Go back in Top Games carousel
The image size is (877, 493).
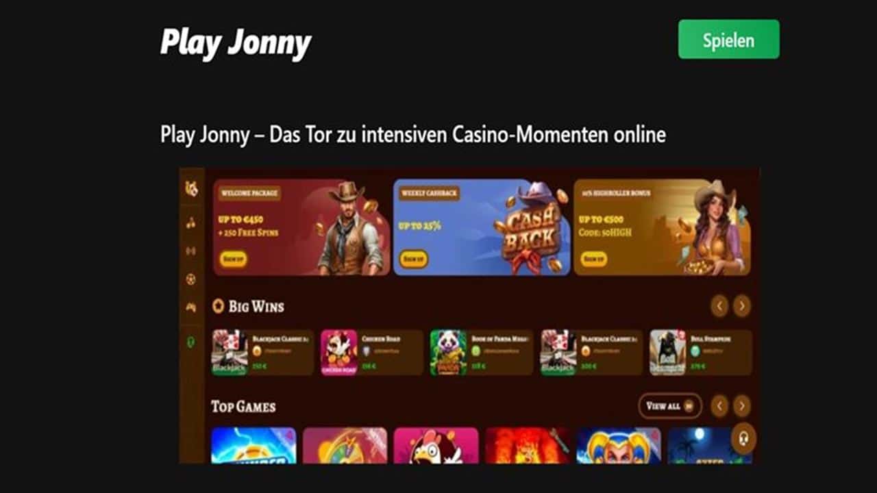click(719, 406)
